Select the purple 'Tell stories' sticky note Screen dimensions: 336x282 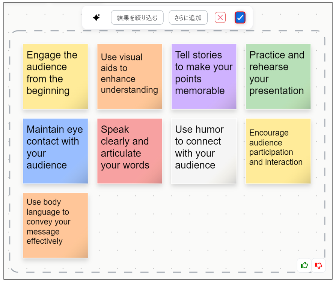pyautogui.click(x=204, y=77)
